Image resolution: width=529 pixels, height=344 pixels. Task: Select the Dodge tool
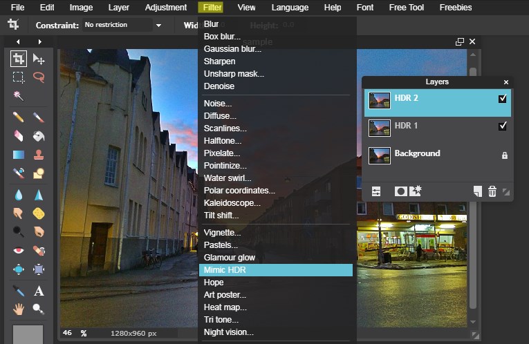point(19,232)
